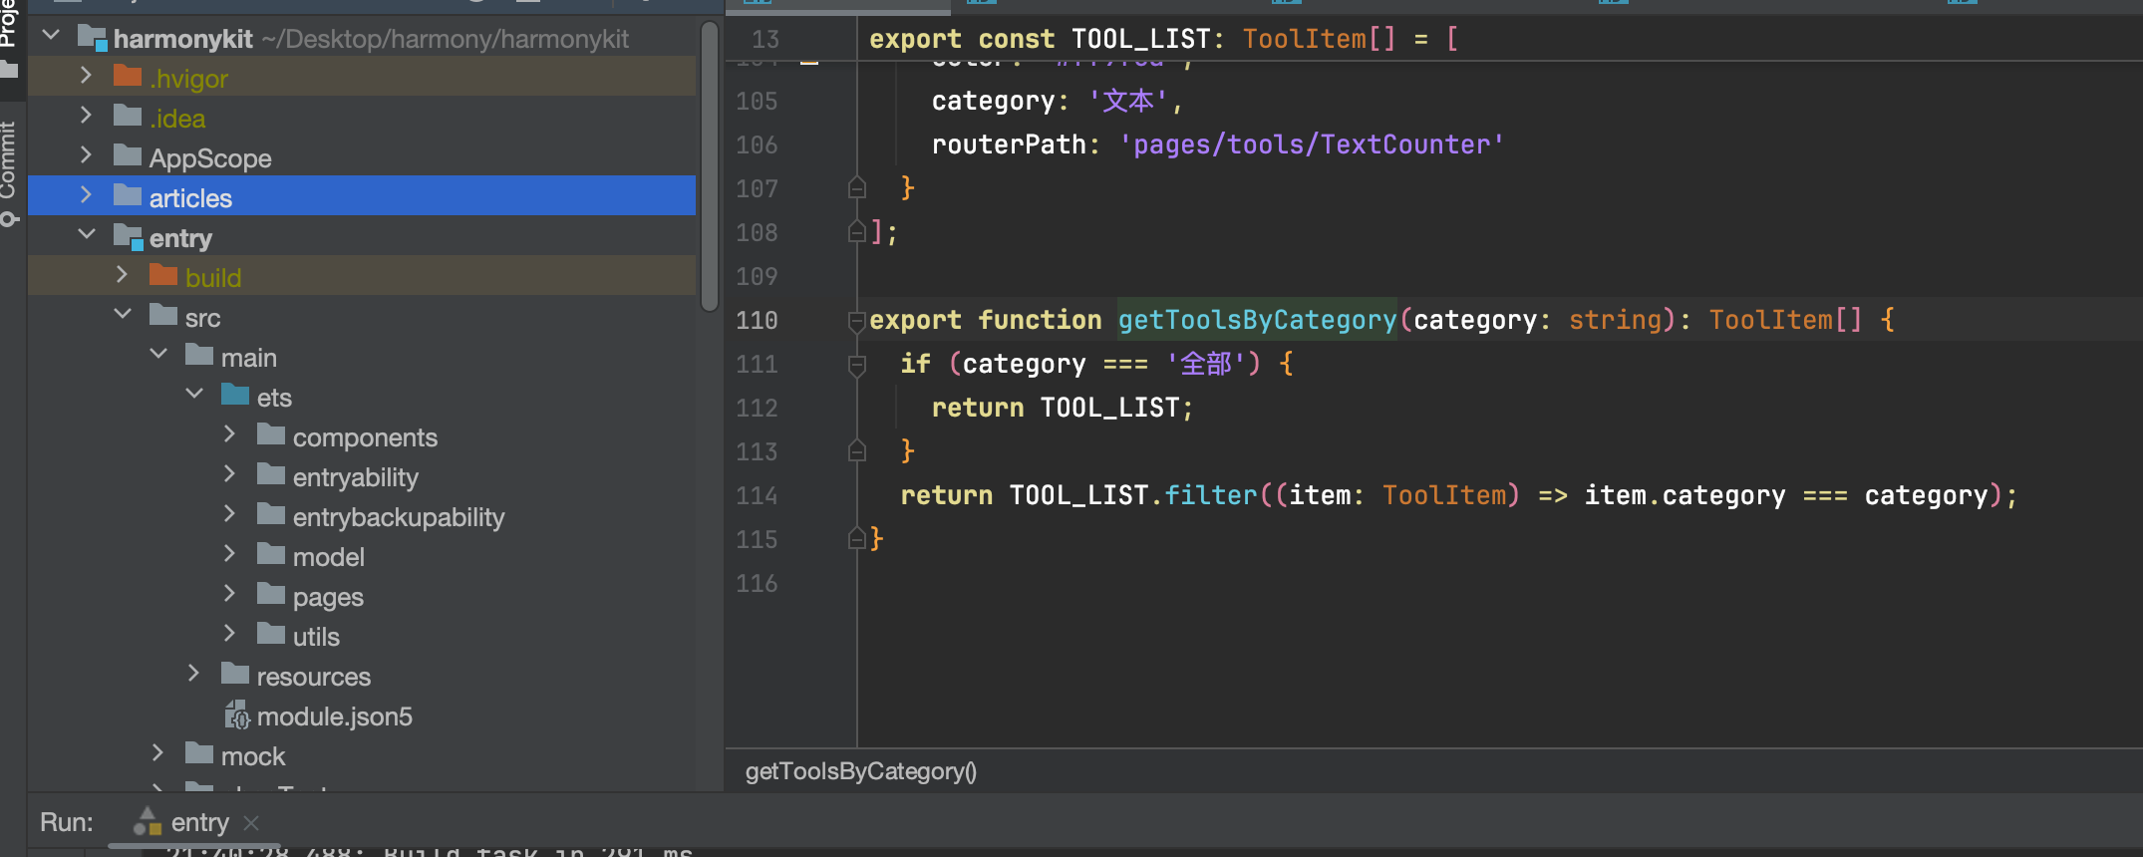Collapse the ets folder chevron
The width and height of the screenshot is (2143, 857).
(194, 395)
